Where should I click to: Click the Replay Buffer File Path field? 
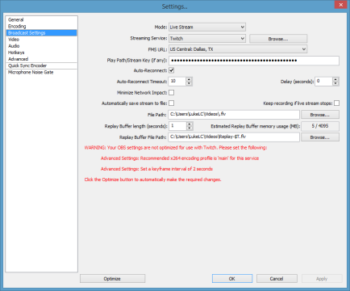(x=234, y=137)
